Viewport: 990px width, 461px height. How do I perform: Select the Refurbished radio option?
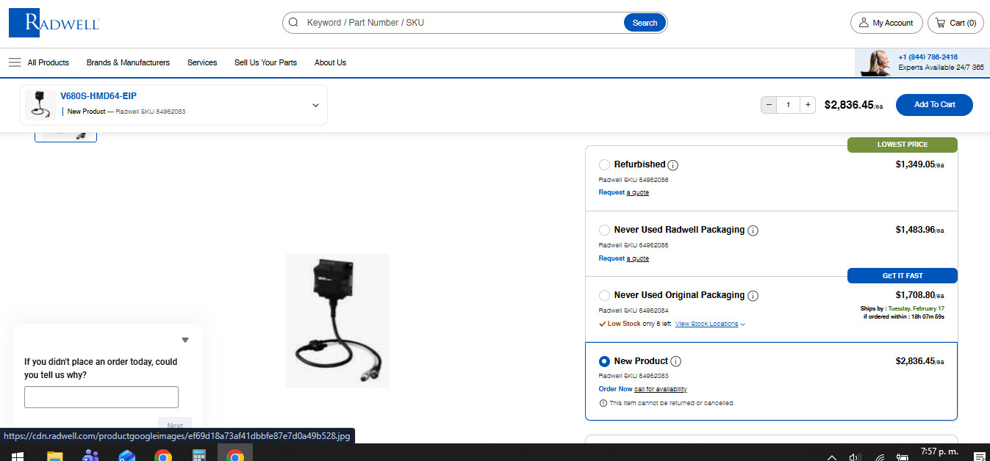click(x=604, y=165)
